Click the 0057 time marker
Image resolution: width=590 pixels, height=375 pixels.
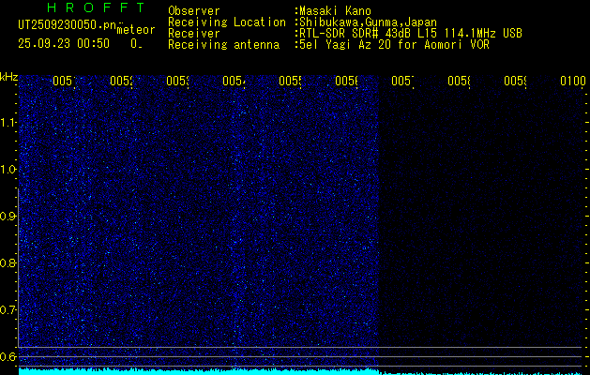point(402,81)
